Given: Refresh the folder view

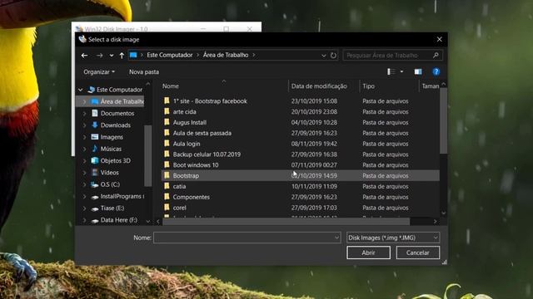Looking at the screenshot, I should [x=333, y=56].
